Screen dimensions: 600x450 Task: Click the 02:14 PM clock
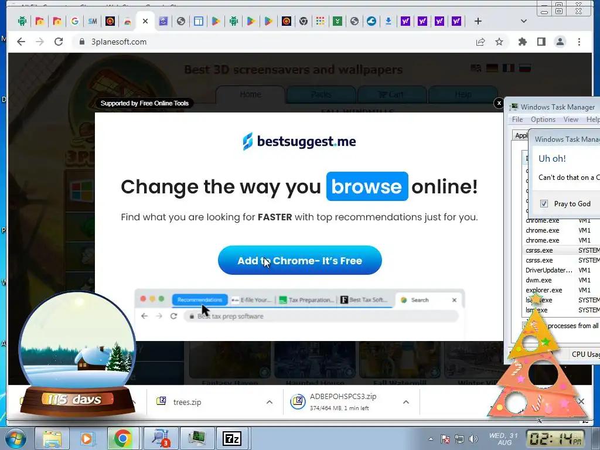pos(555,438)
